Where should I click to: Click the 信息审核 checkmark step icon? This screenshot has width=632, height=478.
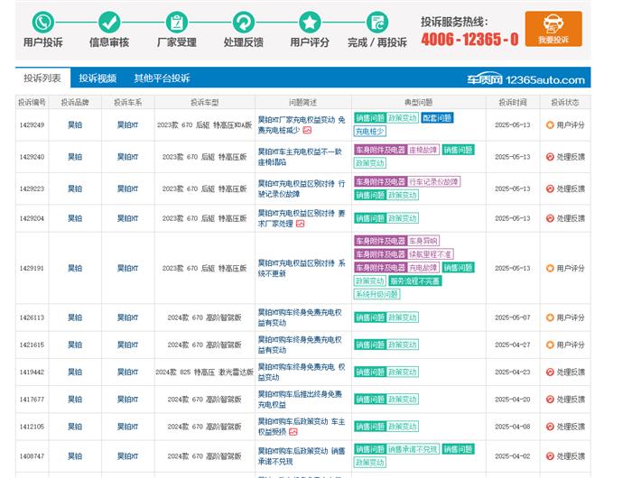pos(109,23)
